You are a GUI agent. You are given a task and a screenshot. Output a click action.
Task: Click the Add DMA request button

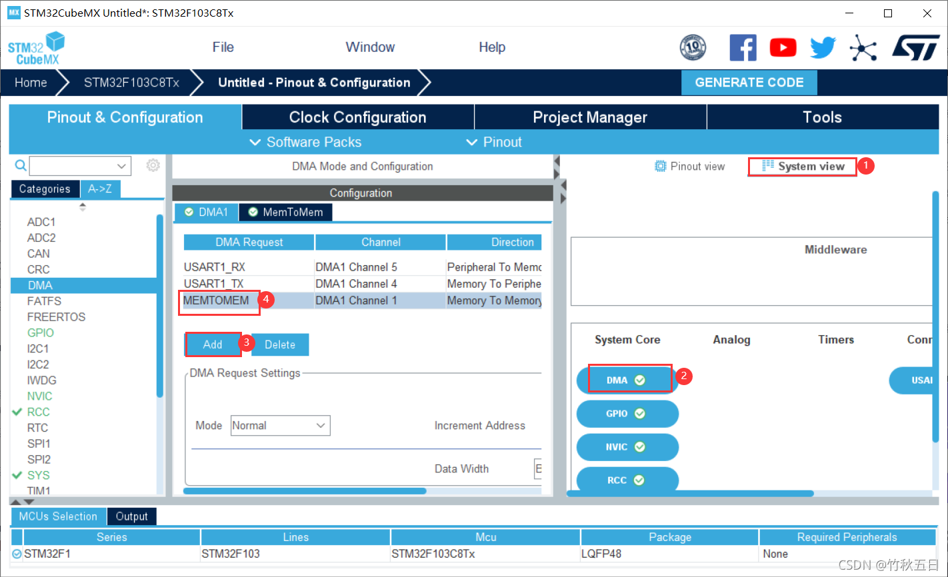pos(213,344)
